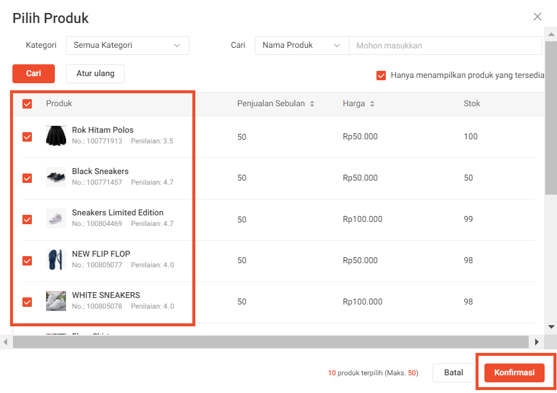This screenshot has width=557, height=393.
Task: Close the Pilih Produk dialog
Action: (537, 17)
